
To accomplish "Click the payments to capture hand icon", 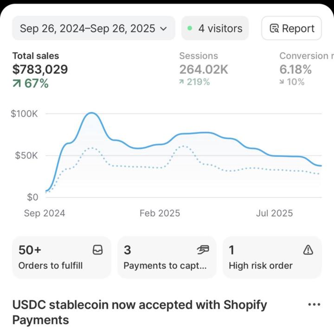I will pyautogui.click(x=203, y=250).
